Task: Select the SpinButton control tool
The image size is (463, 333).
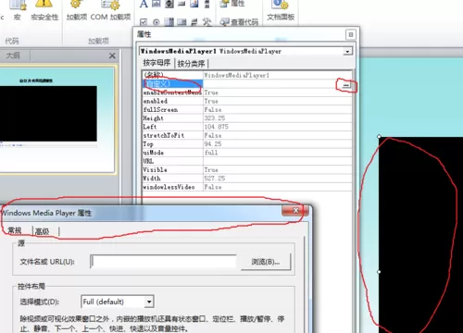Action: click(169, 4)
